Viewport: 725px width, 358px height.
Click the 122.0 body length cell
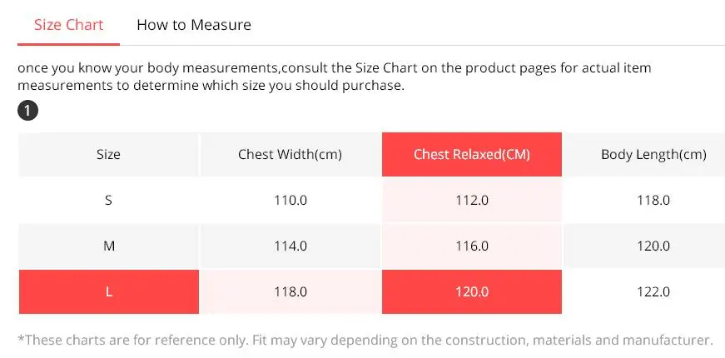coord(653,291)
